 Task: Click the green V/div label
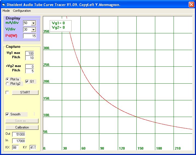[10, 29]
